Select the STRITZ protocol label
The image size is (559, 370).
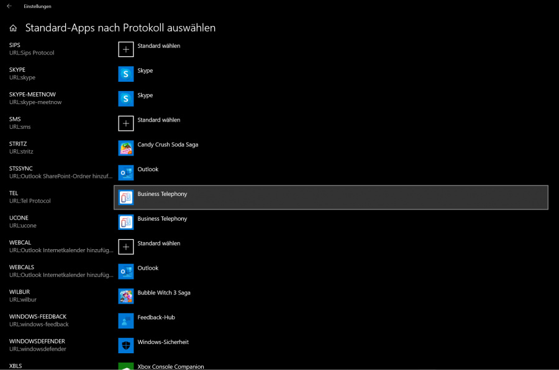coord(18,144)
